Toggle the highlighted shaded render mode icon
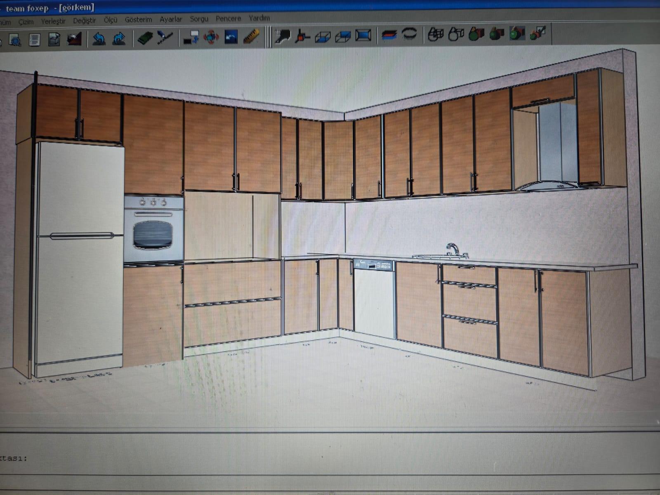Screen dimensions: 660x495 517,33
